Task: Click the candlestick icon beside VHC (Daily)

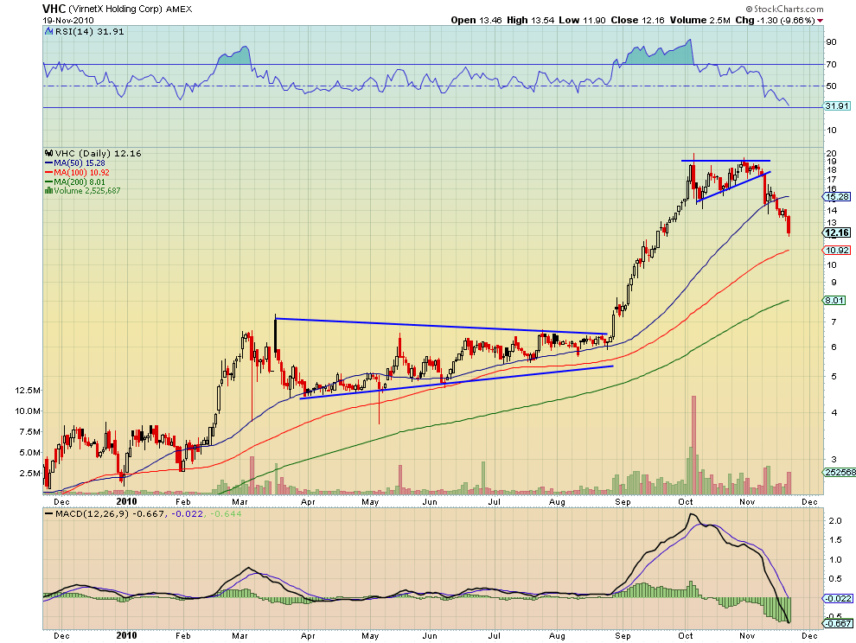Action: (49, 153)
